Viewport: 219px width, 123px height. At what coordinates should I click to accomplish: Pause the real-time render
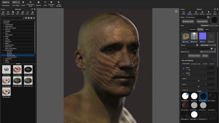coord(23,2)
